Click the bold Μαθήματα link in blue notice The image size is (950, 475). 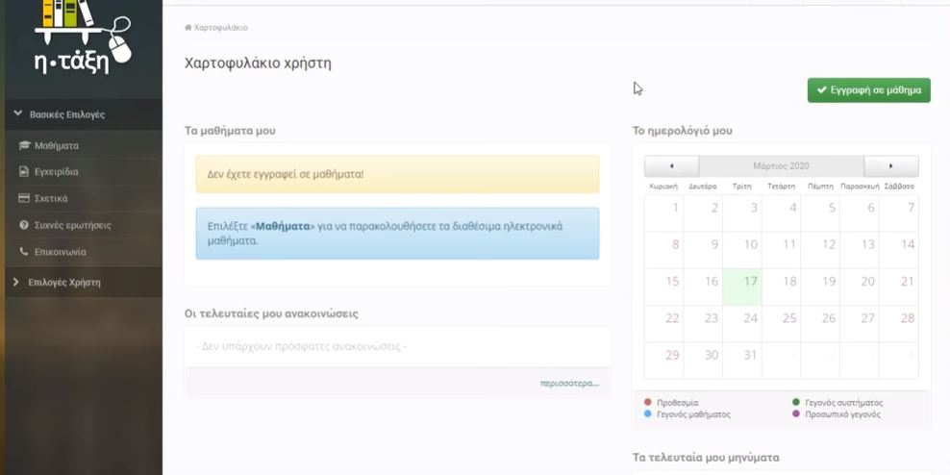[x=283, y=227]
